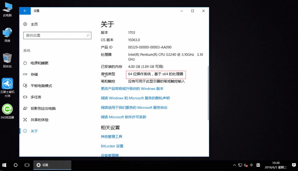298x171 pixels.
Task: Open the Microsoft services agreement link
Action: click(134, 108)
